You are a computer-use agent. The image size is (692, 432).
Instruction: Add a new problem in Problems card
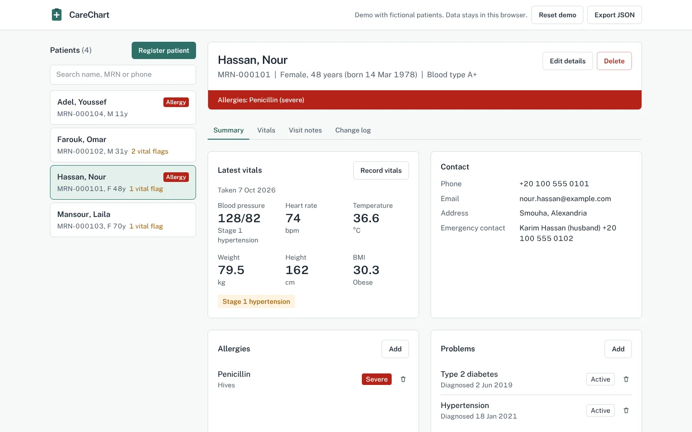pyautogui.click(x=618, y=349)
